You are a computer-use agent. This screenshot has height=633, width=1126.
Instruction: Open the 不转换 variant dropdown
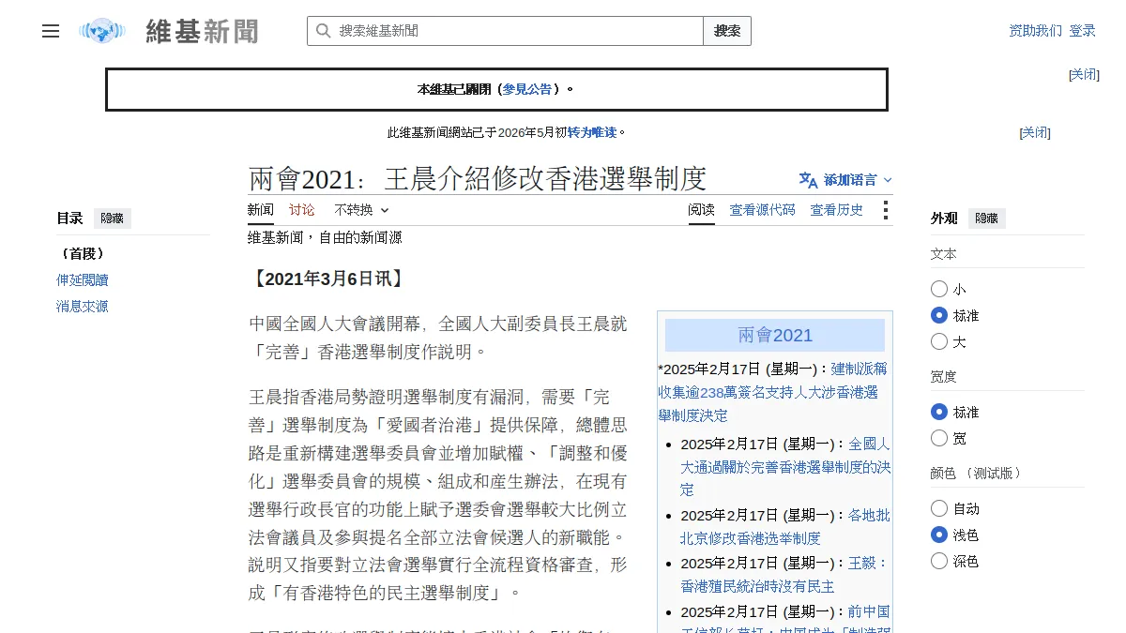[x=361, y=210]
